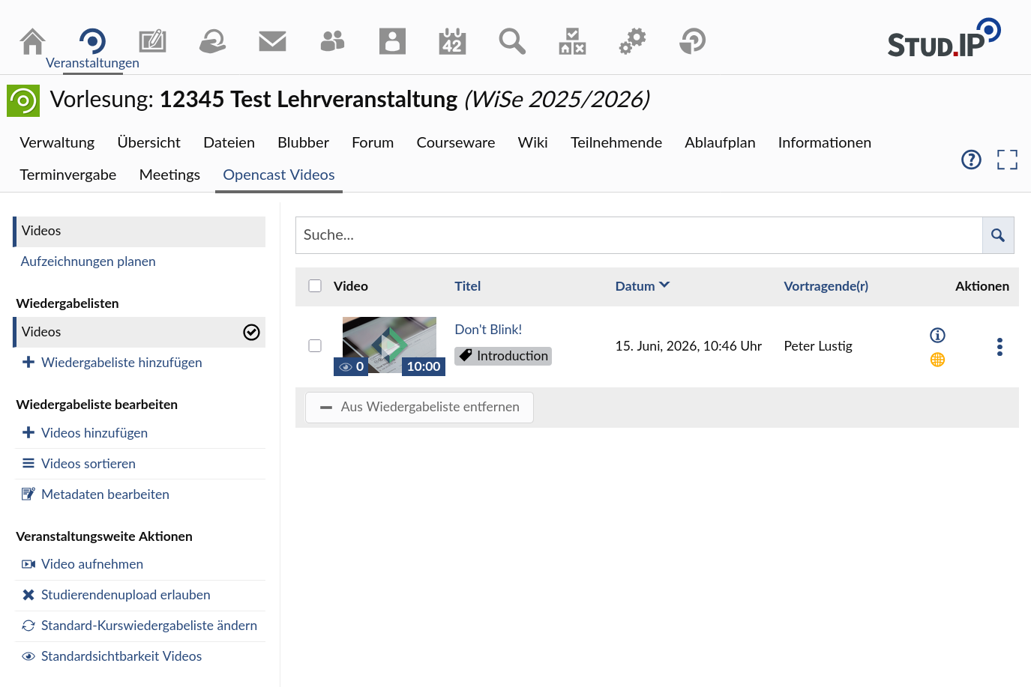
Task: Open the Meetings tab
Action: point(169,175)
